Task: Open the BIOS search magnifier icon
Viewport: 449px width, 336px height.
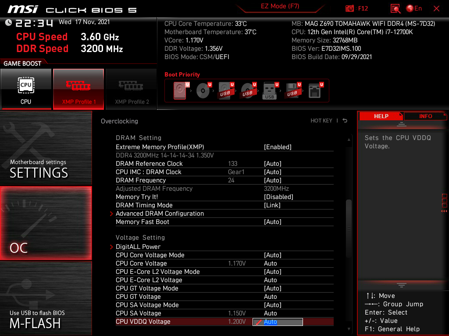Action: coord(396,9)
